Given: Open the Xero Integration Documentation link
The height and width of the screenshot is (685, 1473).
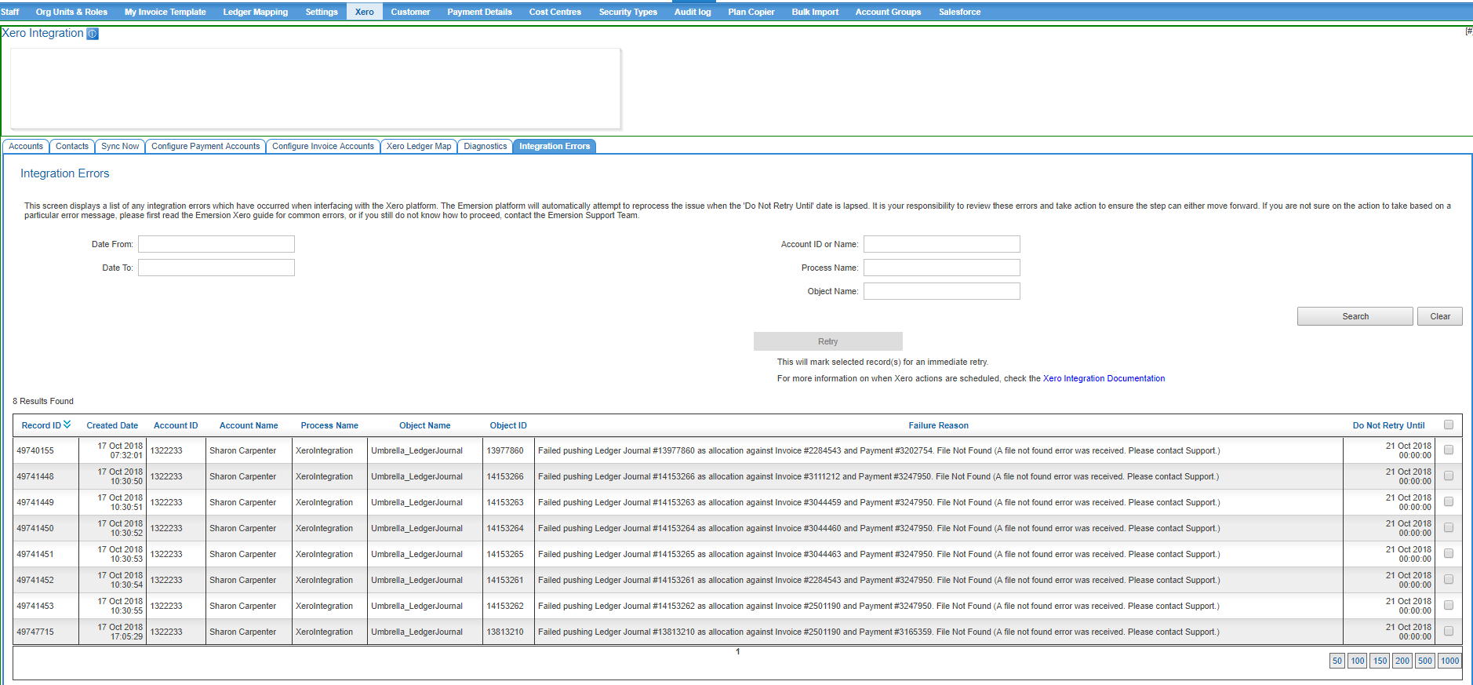Looking at the screenshot, I should coord(1104,378).
